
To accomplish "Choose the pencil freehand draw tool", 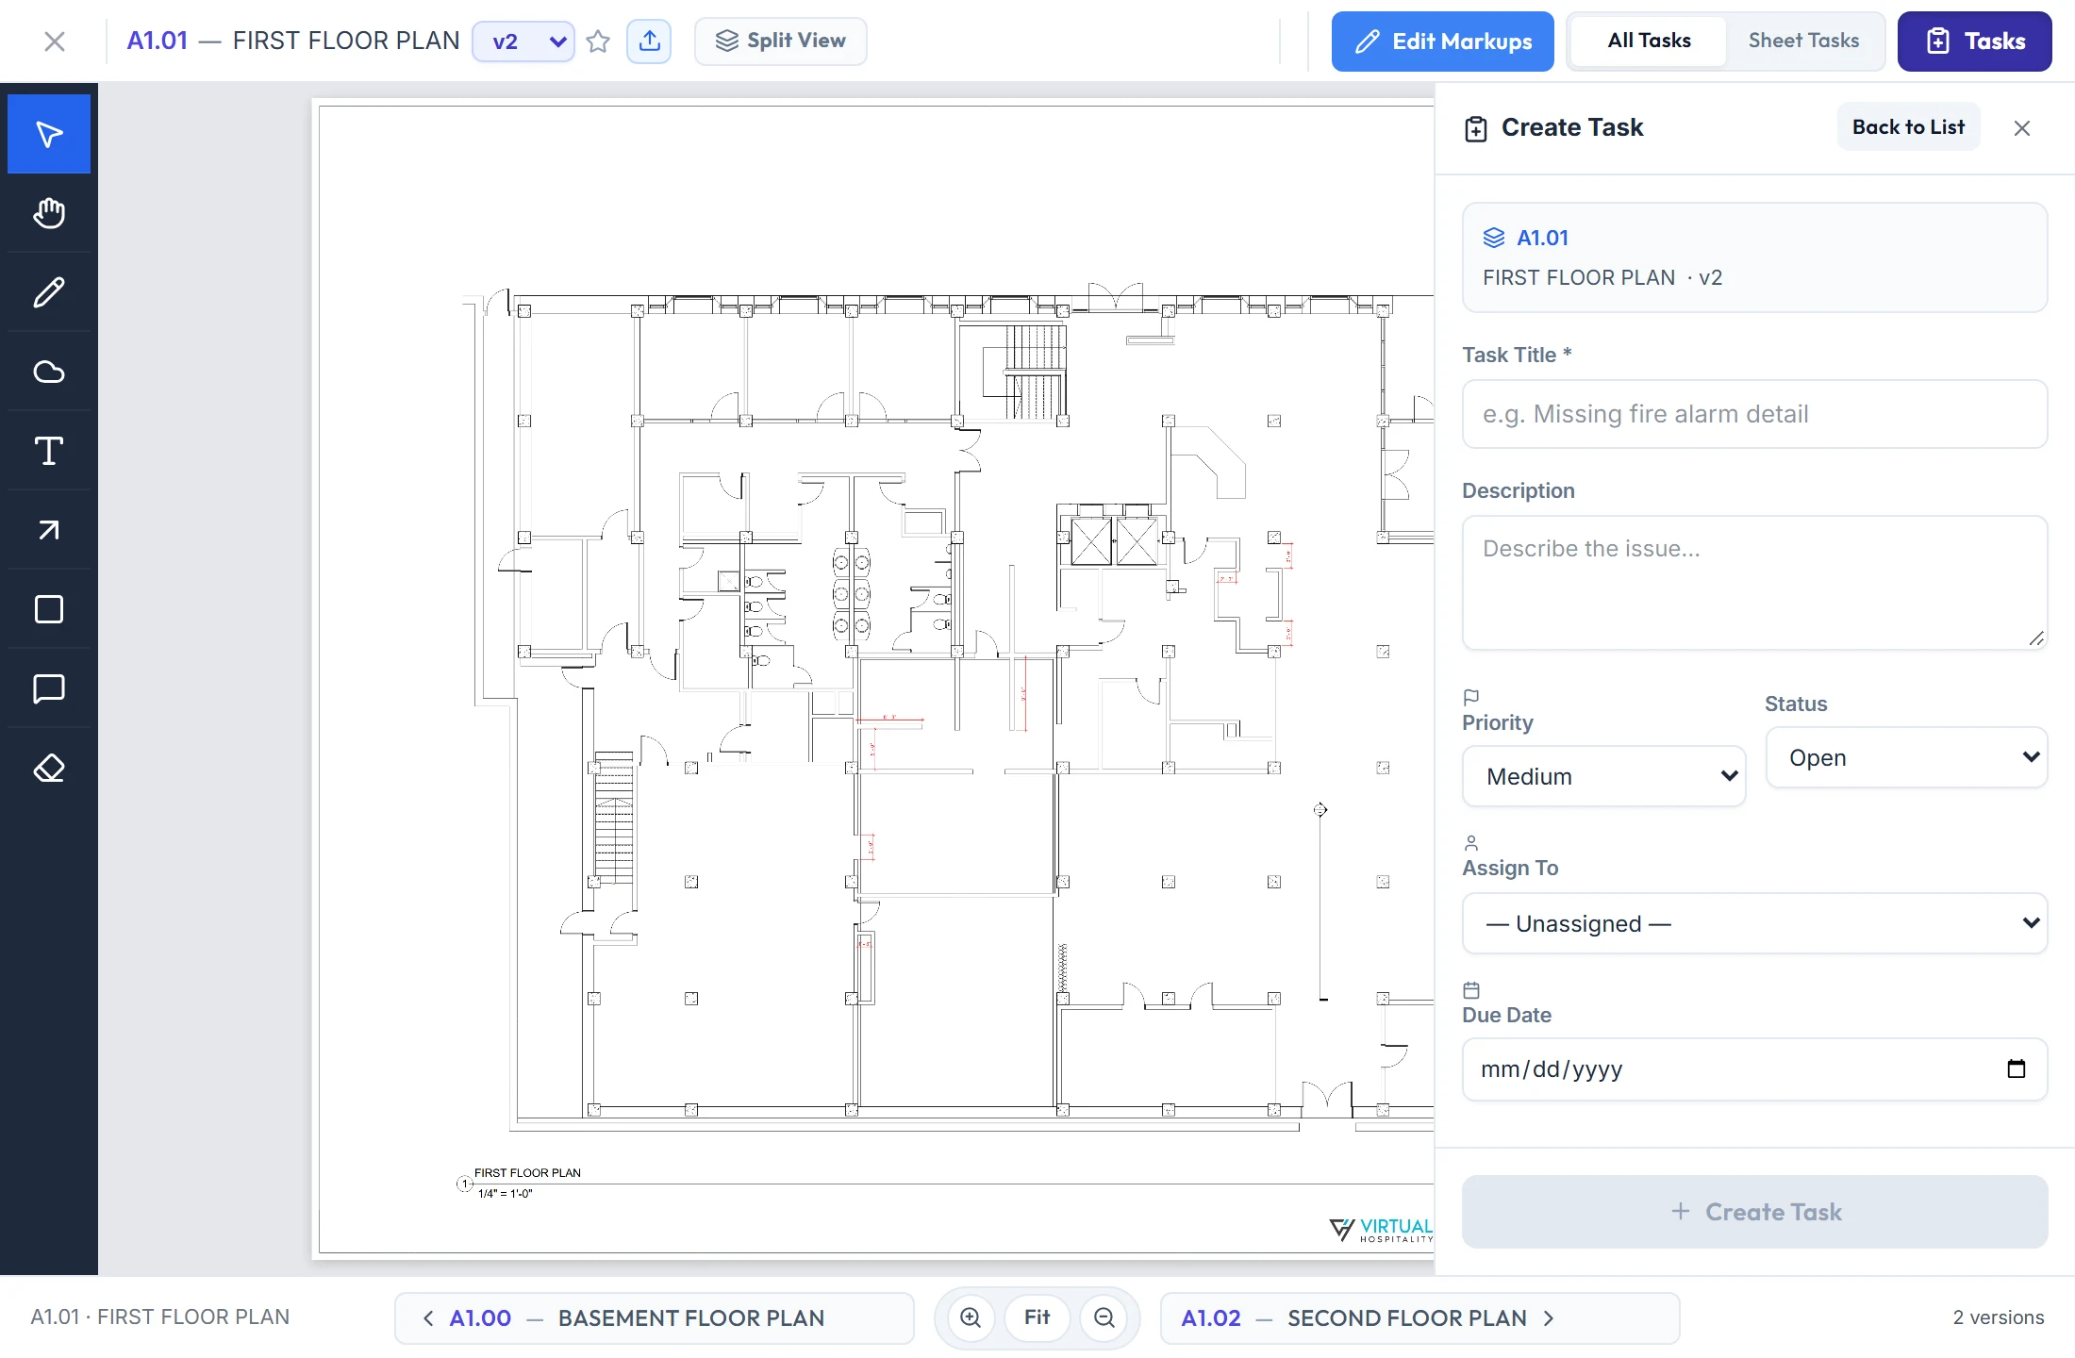I will 49,292.
